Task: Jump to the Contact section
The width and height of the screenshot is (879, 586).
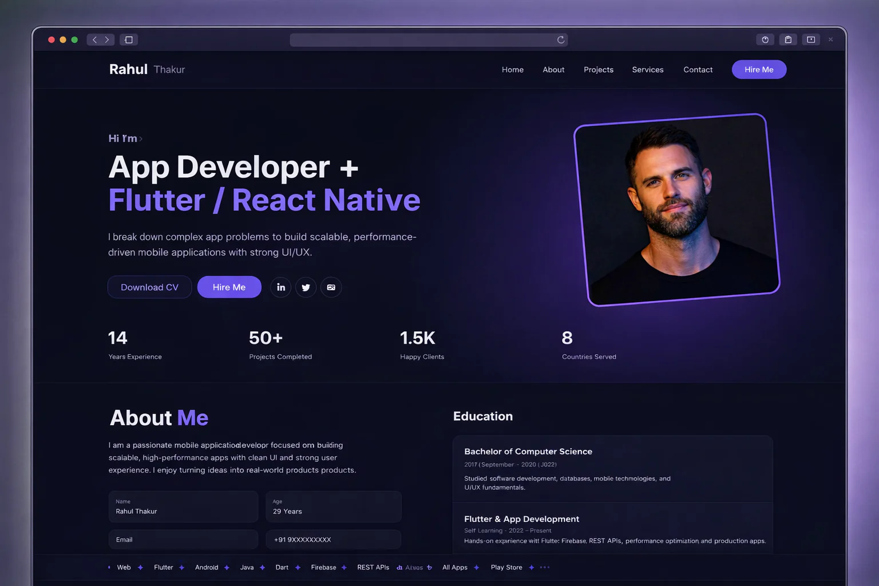Action: coord(698,70)
